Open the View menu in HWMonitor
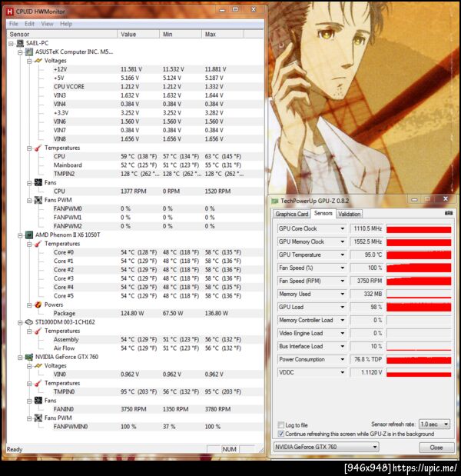Screen dimensions: 461x476 [x=48, y=24]
